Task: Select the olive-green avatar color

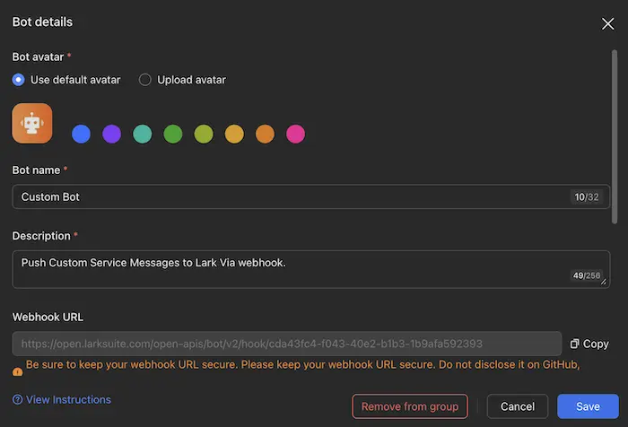Action: tap(204, 134)
